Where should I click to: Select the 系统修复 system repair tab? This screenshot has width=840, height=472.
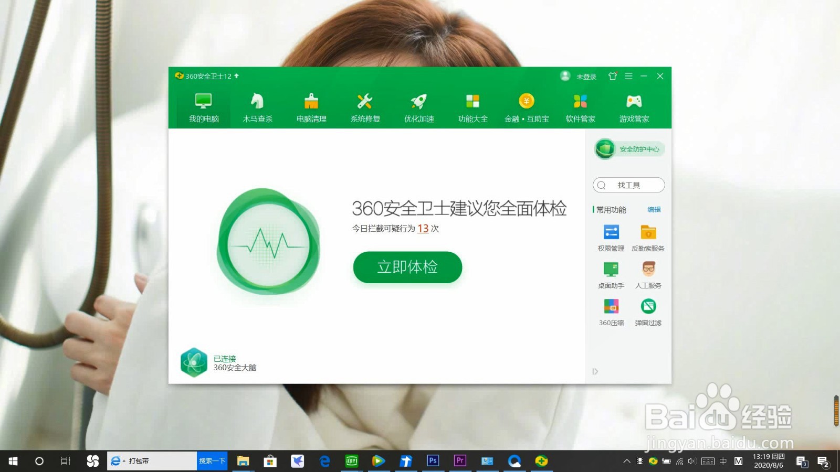pos(365,108)
